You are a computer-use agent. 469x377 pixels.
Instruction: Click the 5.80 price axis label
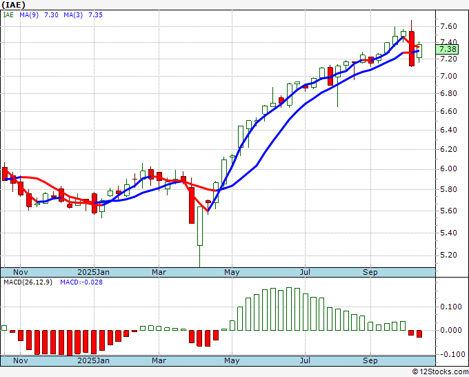coord(448,190)
